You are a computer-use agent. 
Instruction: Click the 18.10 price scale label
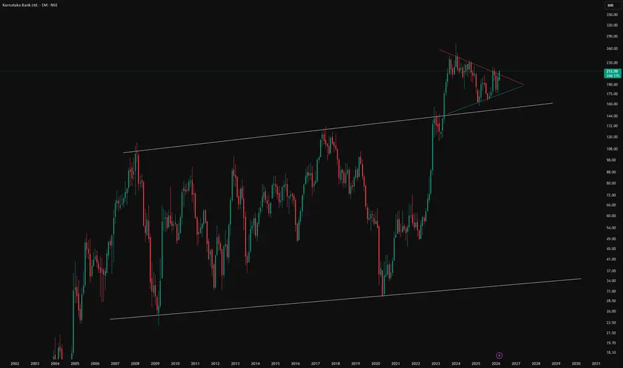click(x=612, y=353)
